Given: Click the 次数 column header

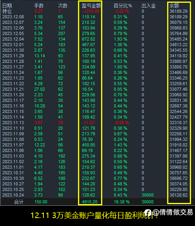Looking at the screenshot, I should 62,6.
